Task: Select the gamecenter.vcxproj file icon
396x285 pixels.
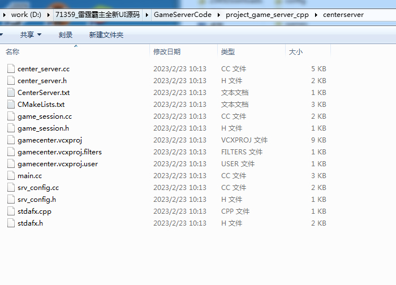Action: coord(11,140)
